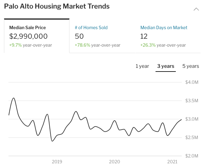Show the 1 year time range
The image size is (205, 167).
(142, 66)
